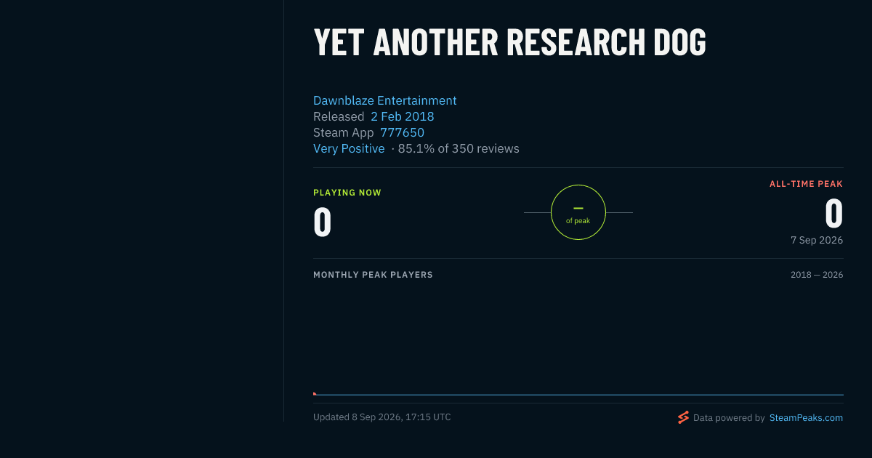Click the Playing Now green label

tap(347, 193)
